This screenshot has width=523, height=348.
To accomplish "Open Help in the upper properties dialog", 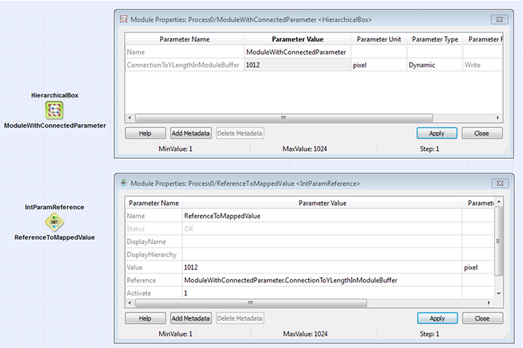I will 145,133.
